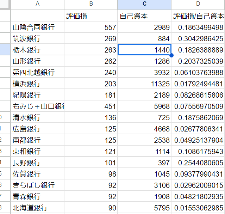Select column B header
Viewport: 225px width, 214px height.
(x=91, y=5)
